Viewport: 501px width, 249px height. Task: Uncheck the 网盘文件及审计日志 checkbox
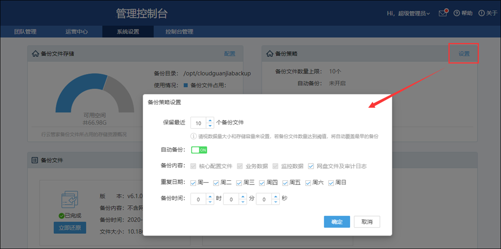point(311,166)
